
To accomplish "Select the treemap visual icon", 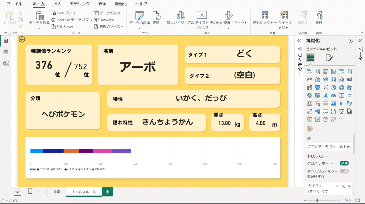I will [x=349, y=87].
